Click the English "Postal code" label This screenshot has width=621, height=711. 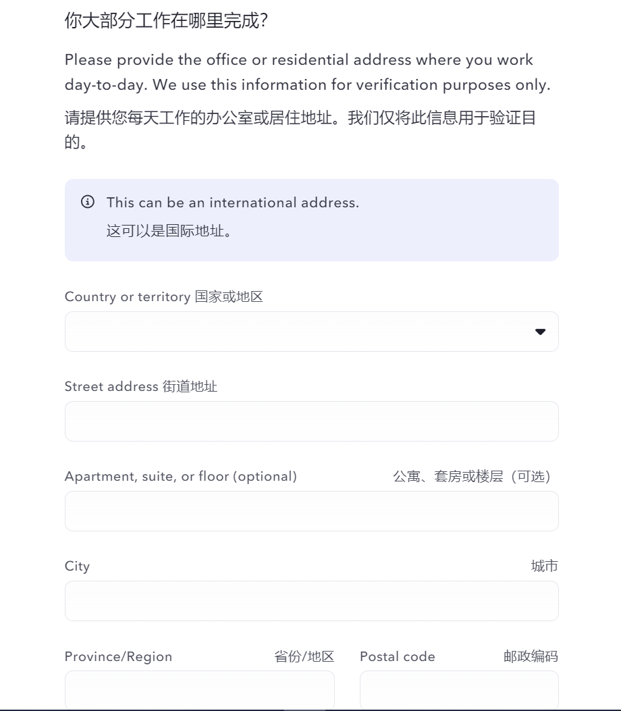[398, 657]
